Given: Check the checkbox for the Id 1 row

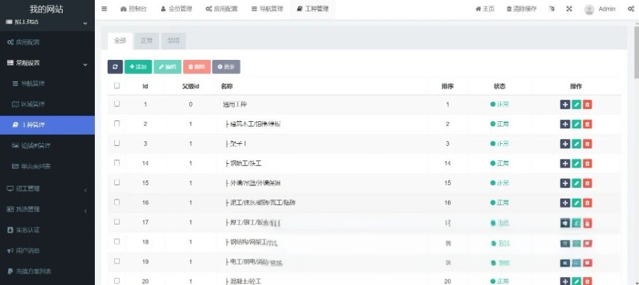Looking at the screenshot, I should [117, 104].
